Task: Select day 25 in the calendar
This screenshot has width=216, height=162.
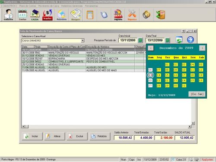Action: (192, 80)
